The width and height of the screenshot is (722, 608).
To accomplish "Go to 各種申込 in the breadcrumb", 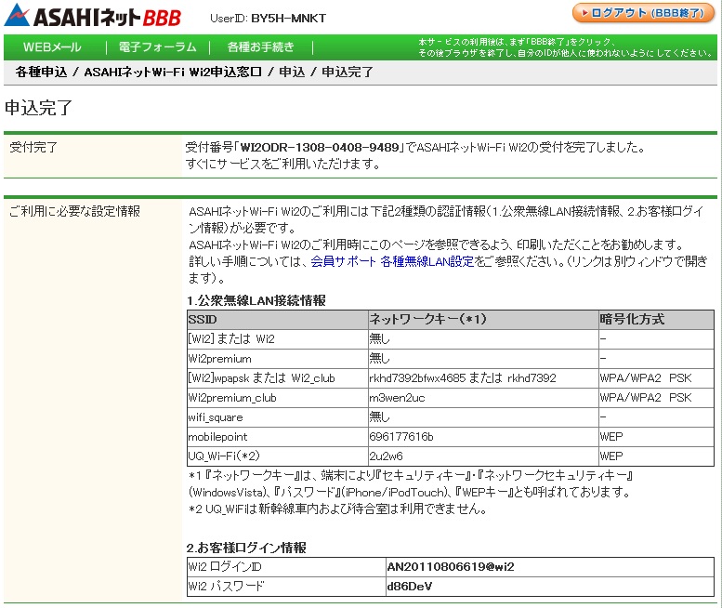I will pos(41,72).
